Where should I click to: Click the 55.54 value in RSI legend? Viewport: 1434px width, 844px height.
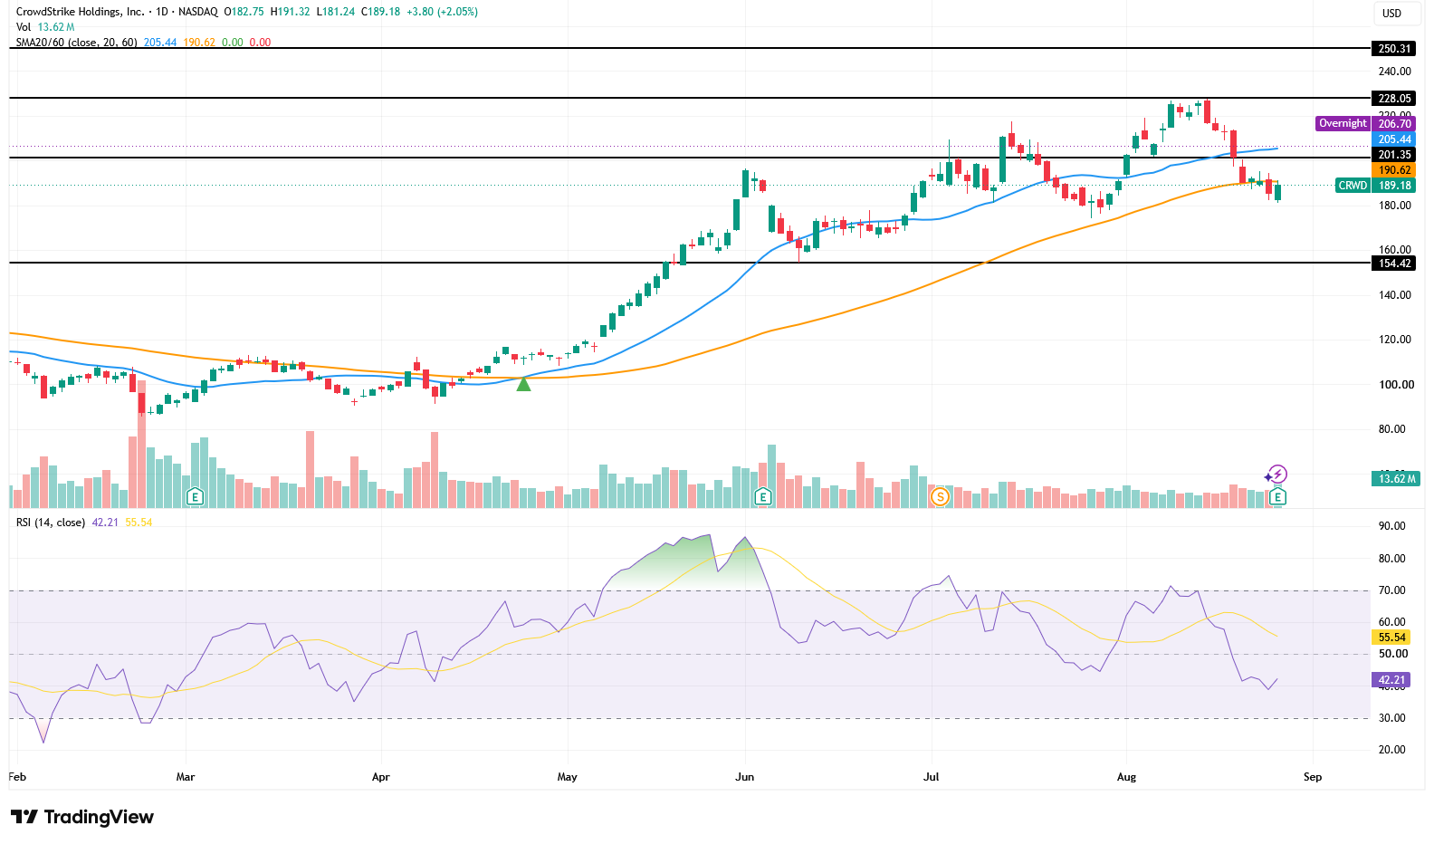click(139, 523)
